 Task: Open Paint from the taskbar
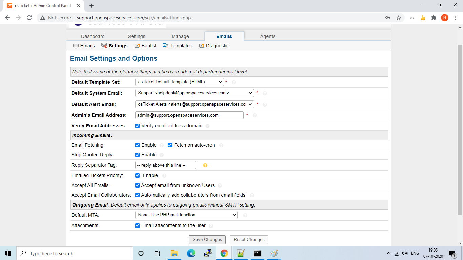pyautogui.click(x=274, y=253)
